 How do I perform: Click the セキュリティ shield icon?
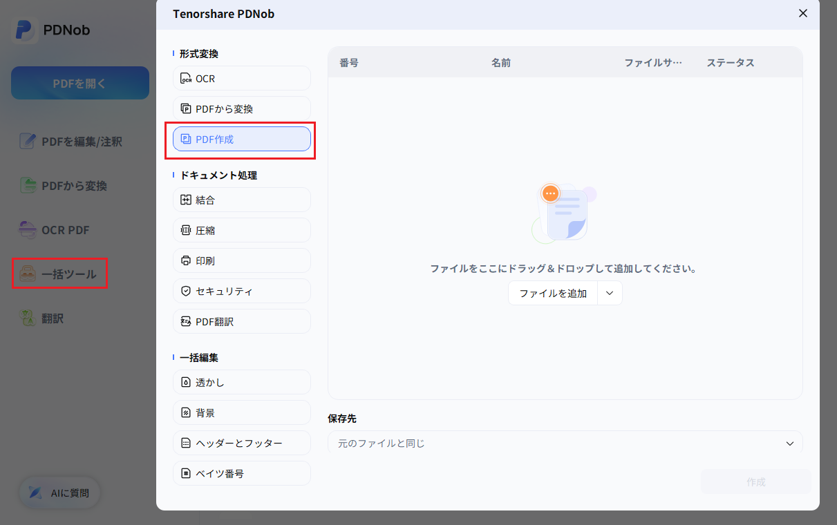[185, 292]
